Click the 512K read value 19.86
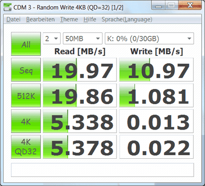Screen dimensions: 205x186 pos(80,96)
